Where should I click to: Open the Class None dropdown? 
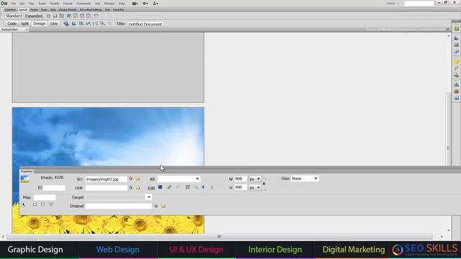(x=305, y=178)
